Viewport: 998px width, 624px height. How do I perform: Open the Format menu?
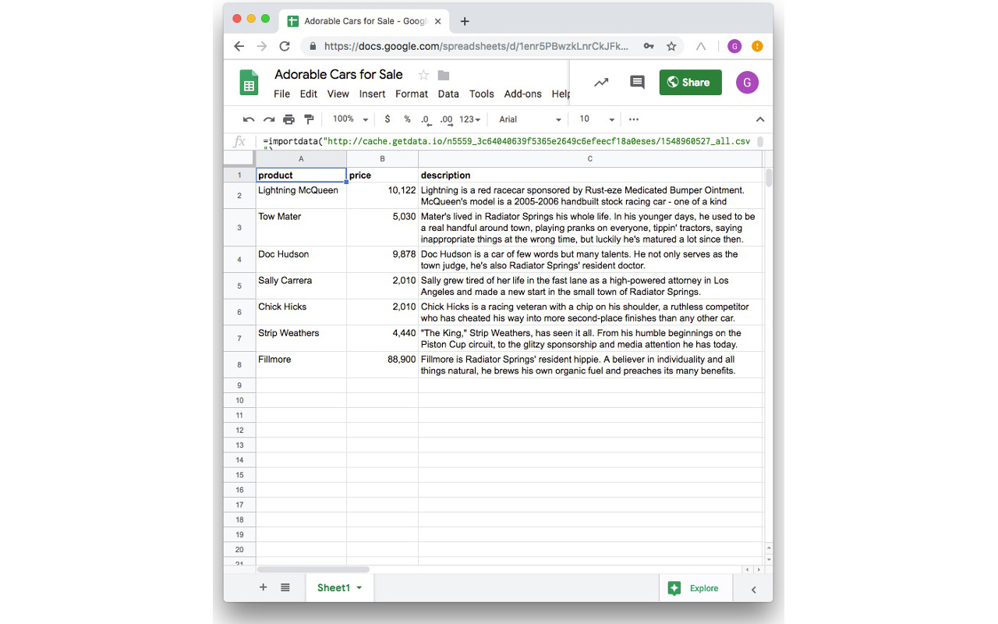click(x=412, y=94)
